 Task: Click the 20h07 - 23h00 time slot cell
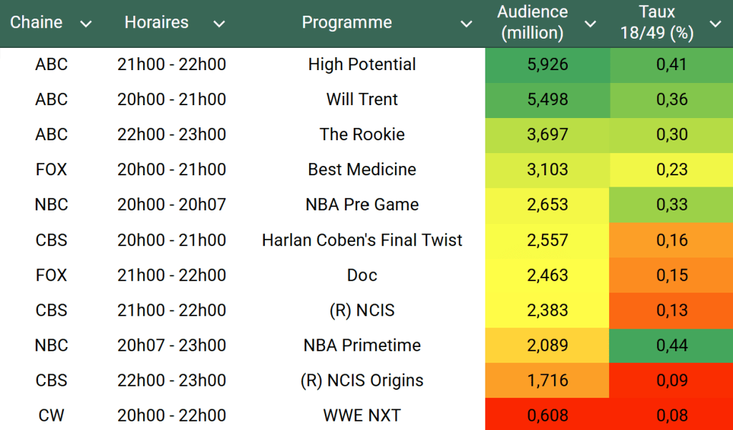171,345
